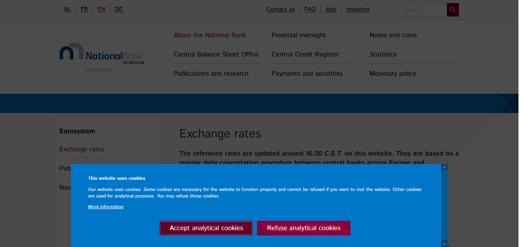The width and height of the screenshot is (525, 247).
Task: Open the Investors page
Action: pos(357,9)
